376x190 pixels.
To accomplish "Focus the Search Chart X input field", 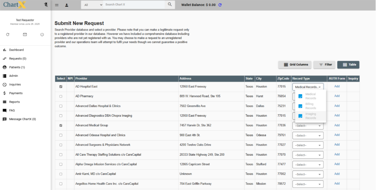I will [134, 5].
